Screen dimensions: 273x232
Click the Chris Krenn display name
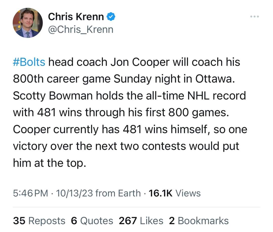click(x=76, y=17)
